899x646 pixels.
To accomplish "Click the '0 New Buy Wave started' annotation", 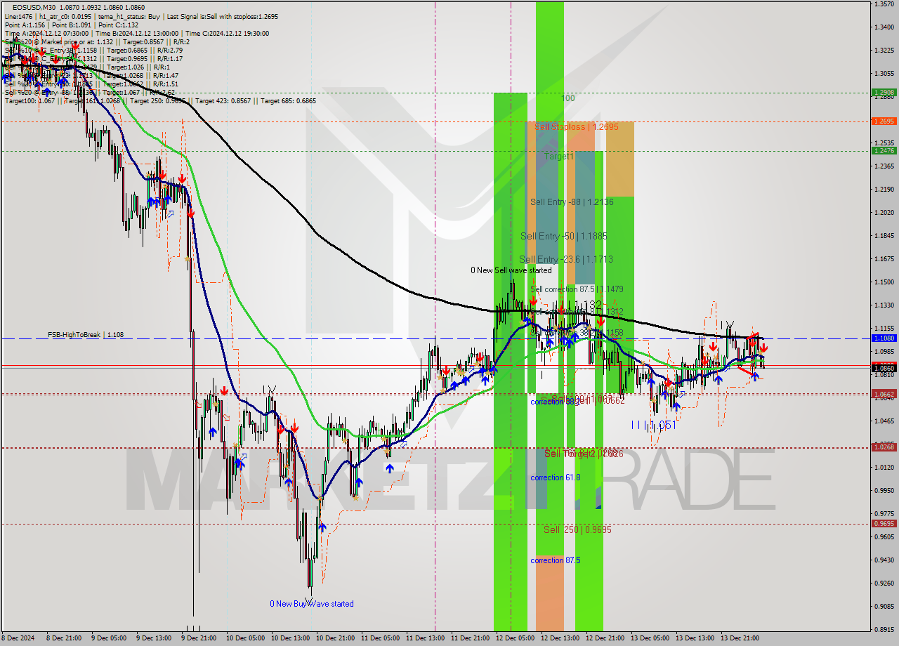I will coord(312,604).
